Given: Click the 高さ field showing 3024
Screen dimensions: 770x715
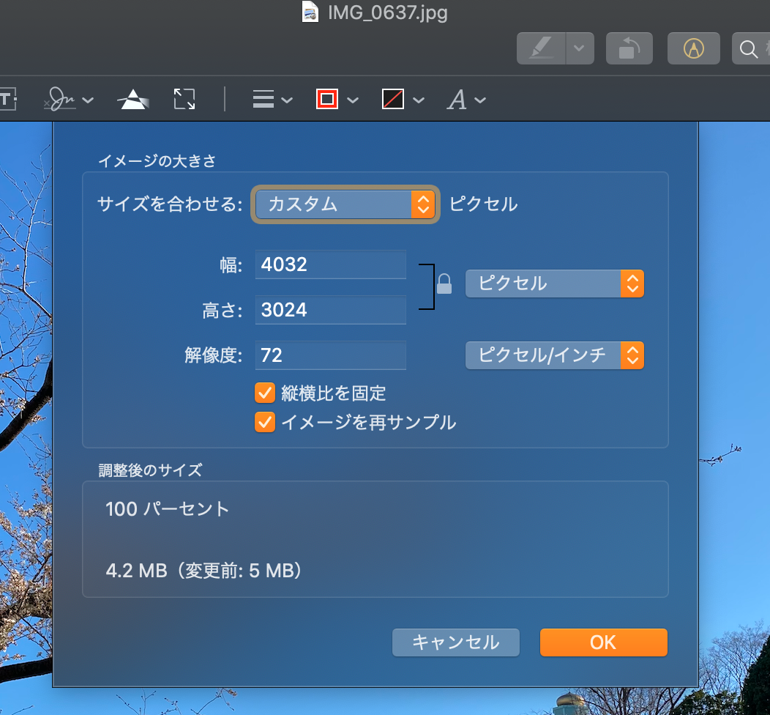Looking at the screenshot, I should coord(331,310).
